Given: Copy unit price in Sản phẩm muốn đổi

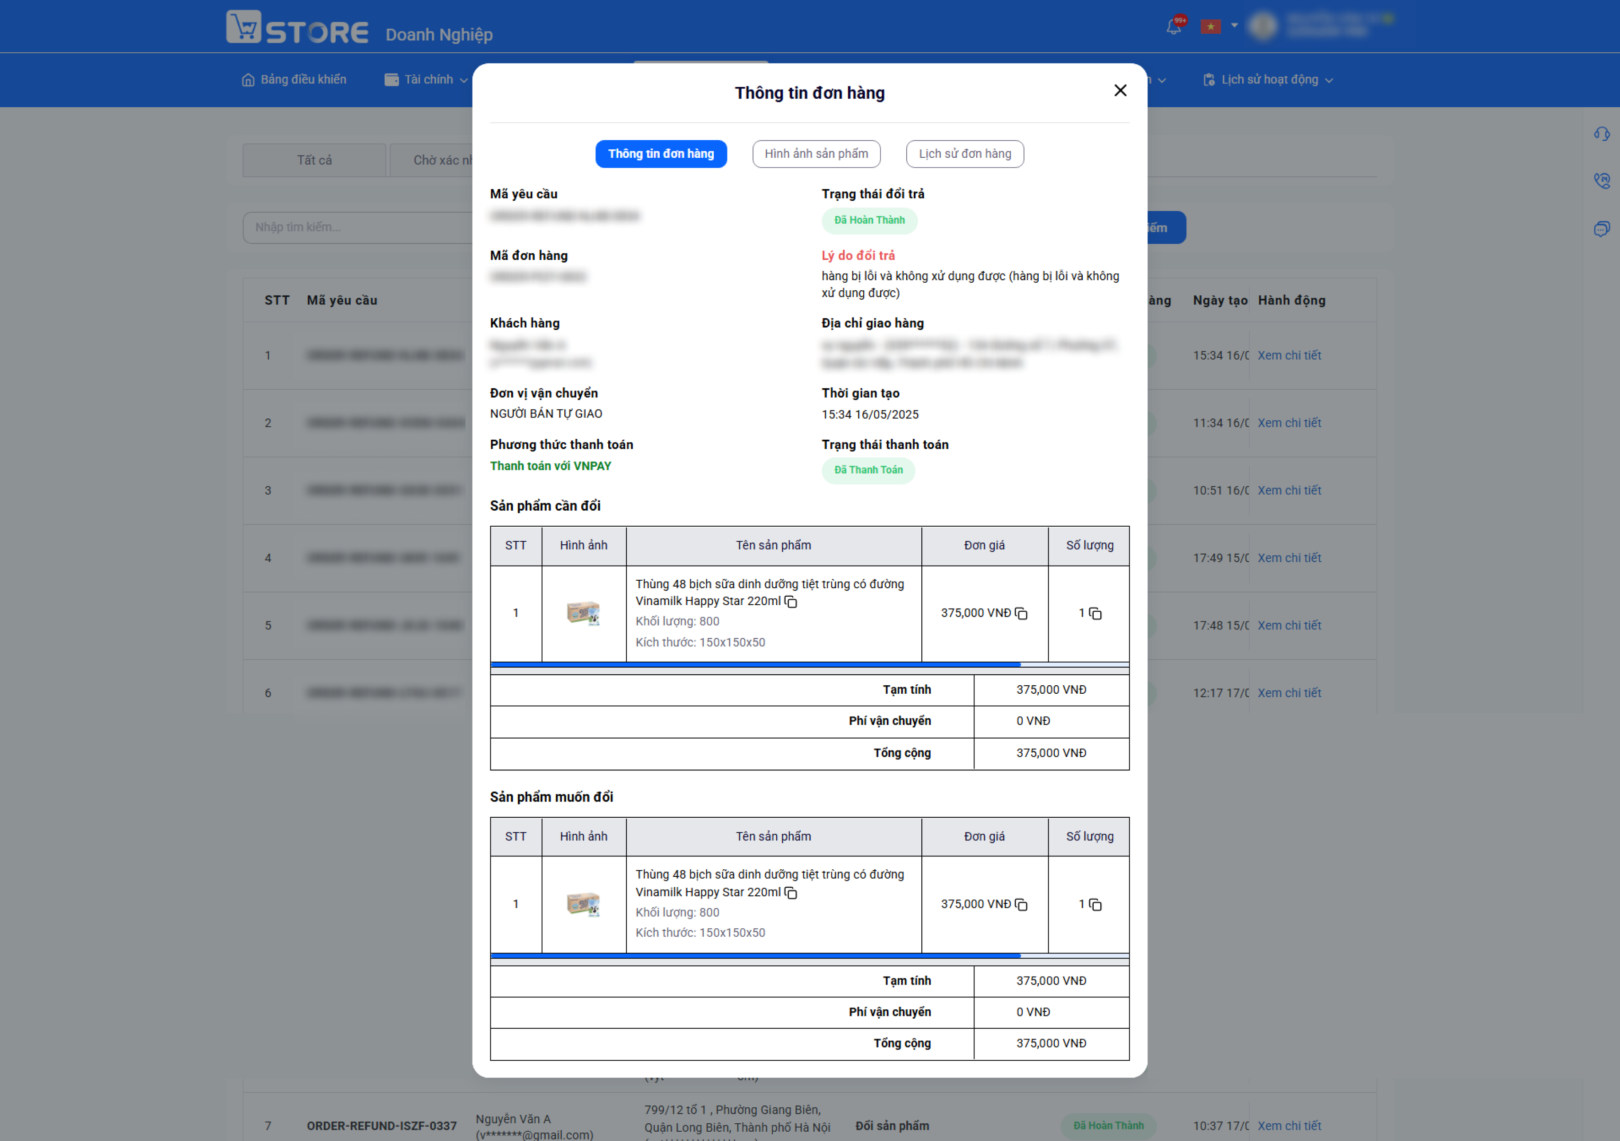Looking at the screenshot, I should 1021,905.
